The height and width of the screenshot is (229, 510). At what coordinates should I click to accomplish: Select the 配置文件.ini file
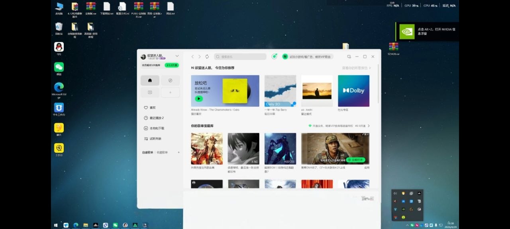pos(122,8)
